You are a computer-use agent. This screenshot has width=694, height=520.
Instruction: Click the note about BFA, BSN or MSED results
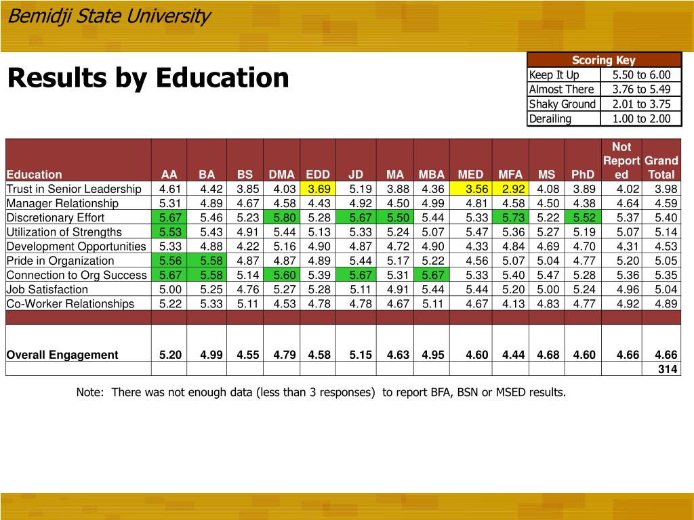321,392
